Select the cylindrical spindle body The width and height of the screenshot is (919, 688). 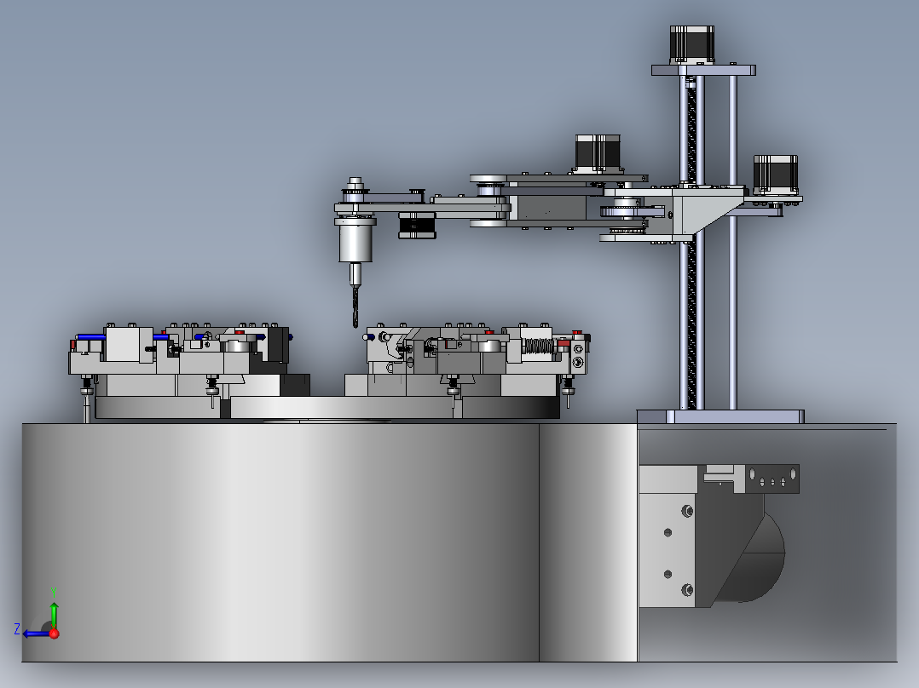[x=355, y=243]
